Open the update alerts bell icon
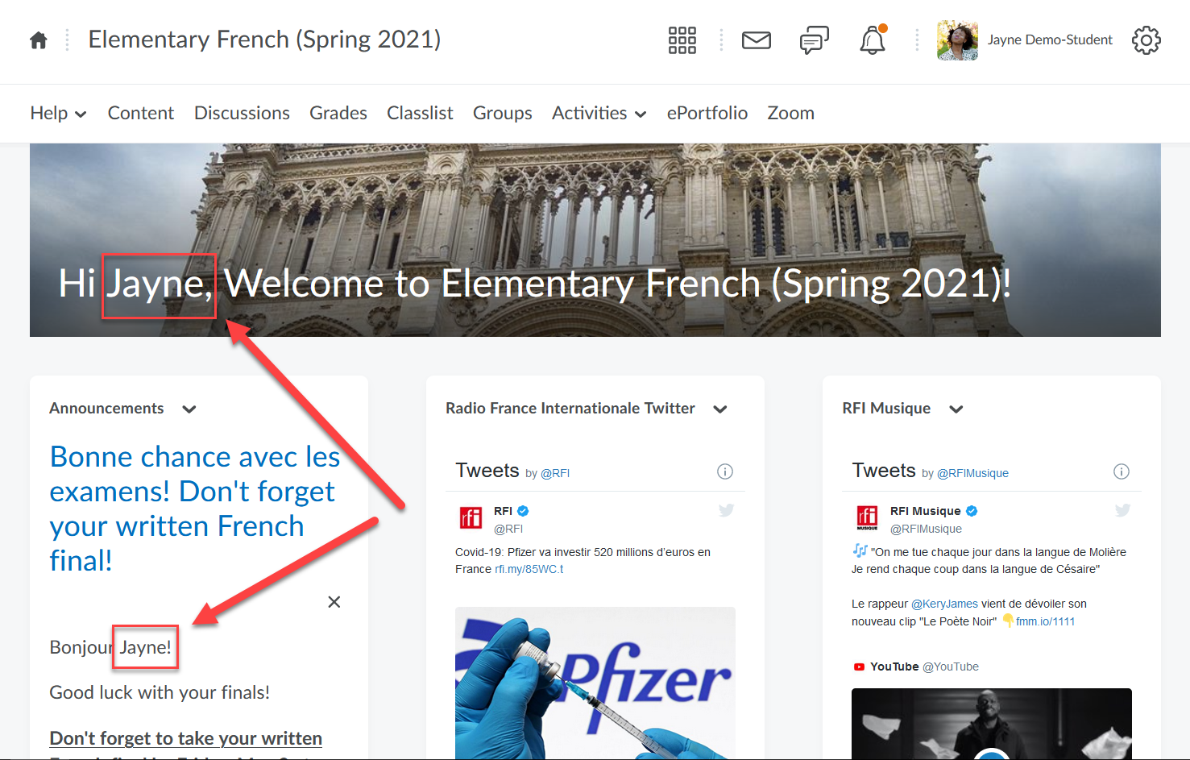 873,40
